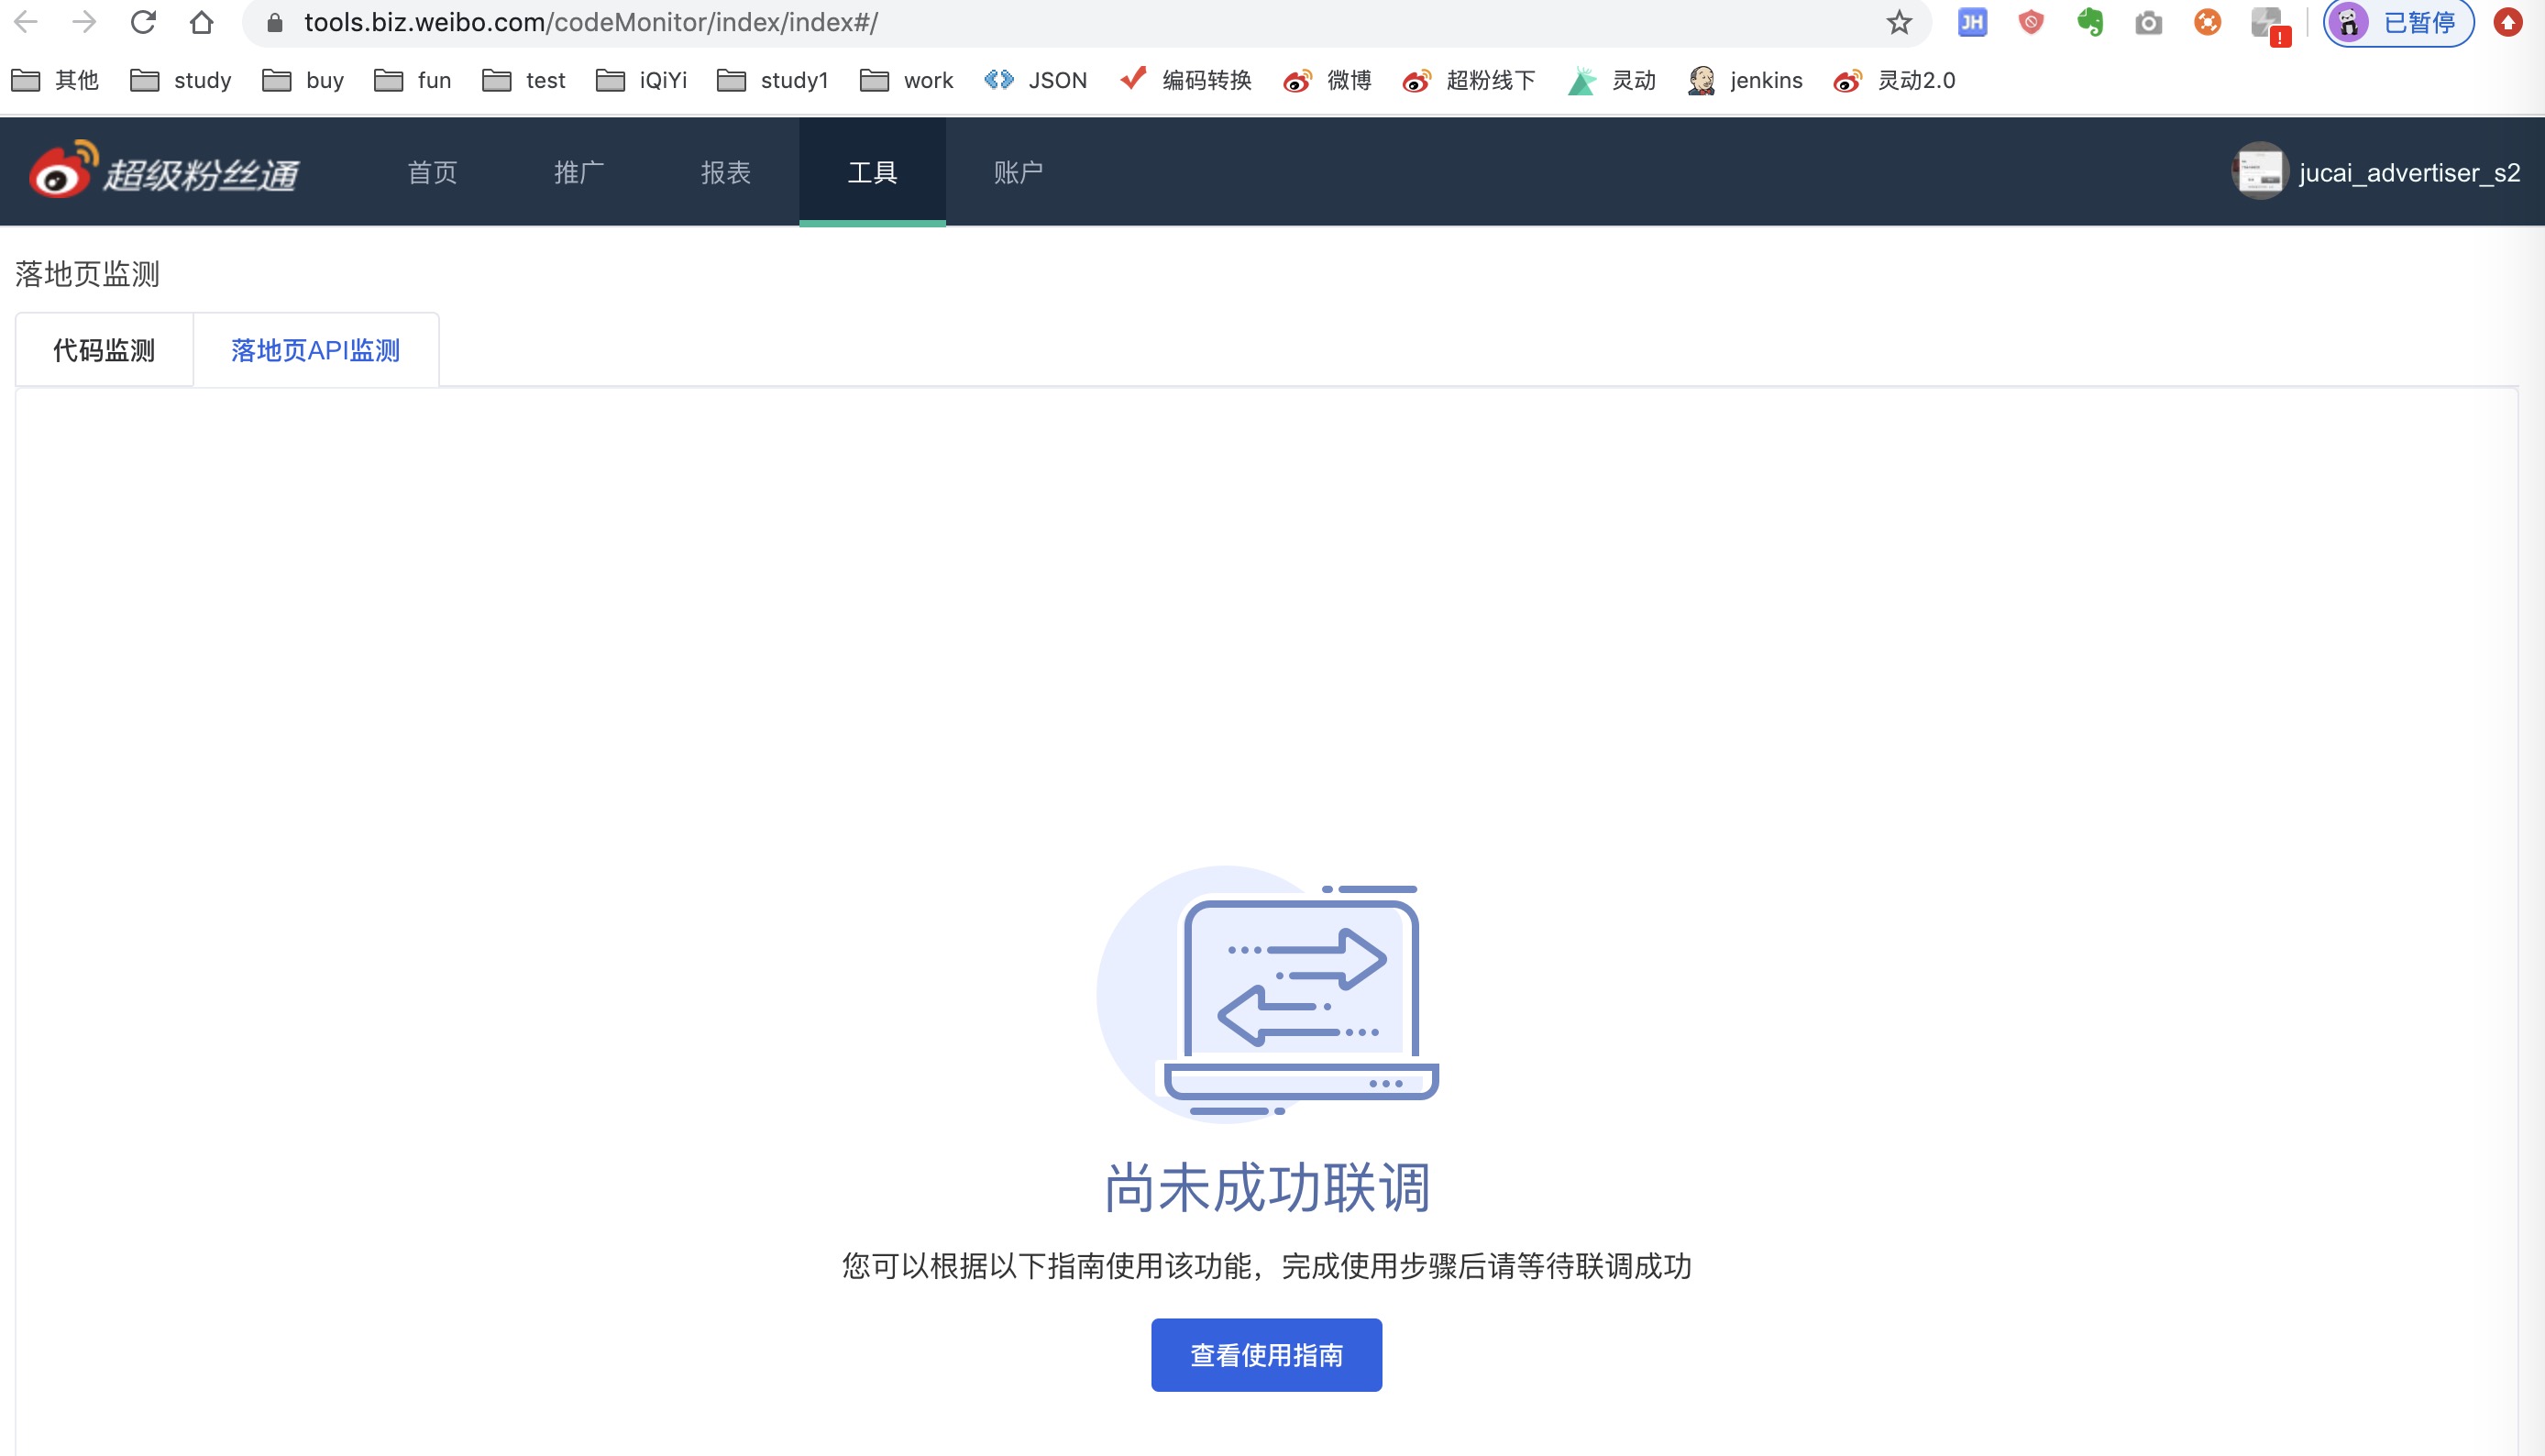Image resolution: width=2545 pixels, height=1456 pixels.
Task: Select the 工具 nav menu
Action: click(873, 172)
